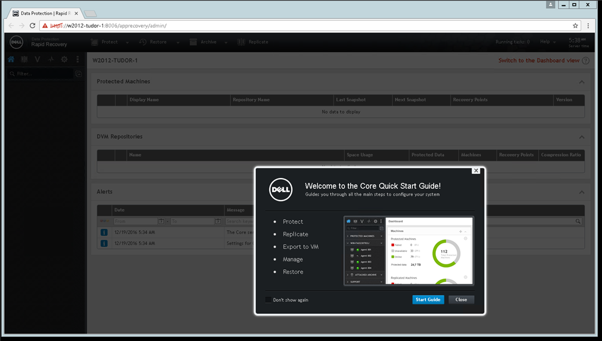Open the Home view in the sidebar
The width and height of the screenshot is (602, 341).
11,59
